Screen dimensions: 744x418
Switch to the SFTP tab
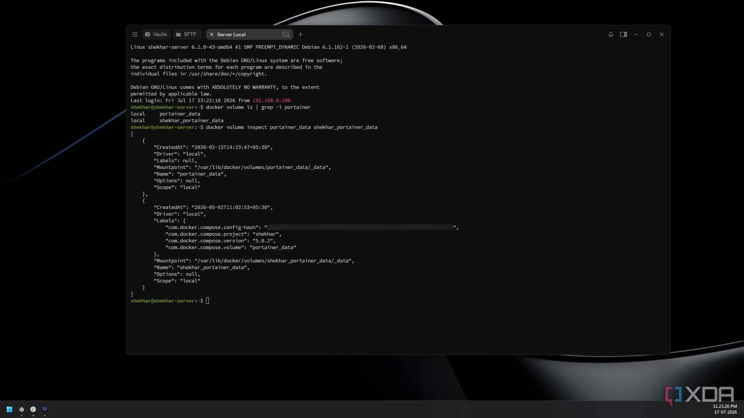tap(187, 34)
